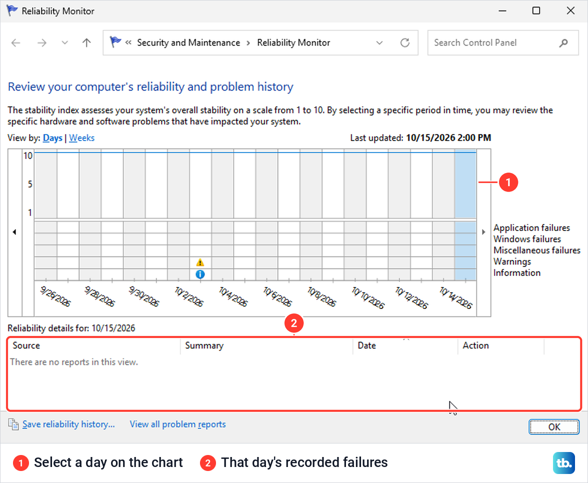Open the recent locations dropdown chevron

(x=65, y=43)
